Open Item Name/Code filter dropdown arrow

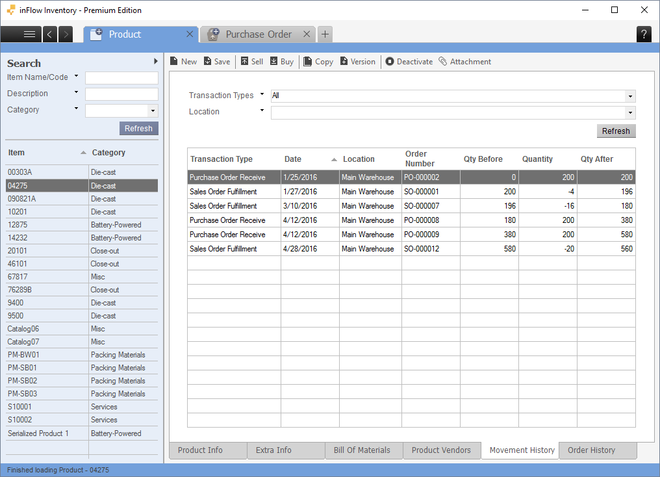tap(76, 76)
